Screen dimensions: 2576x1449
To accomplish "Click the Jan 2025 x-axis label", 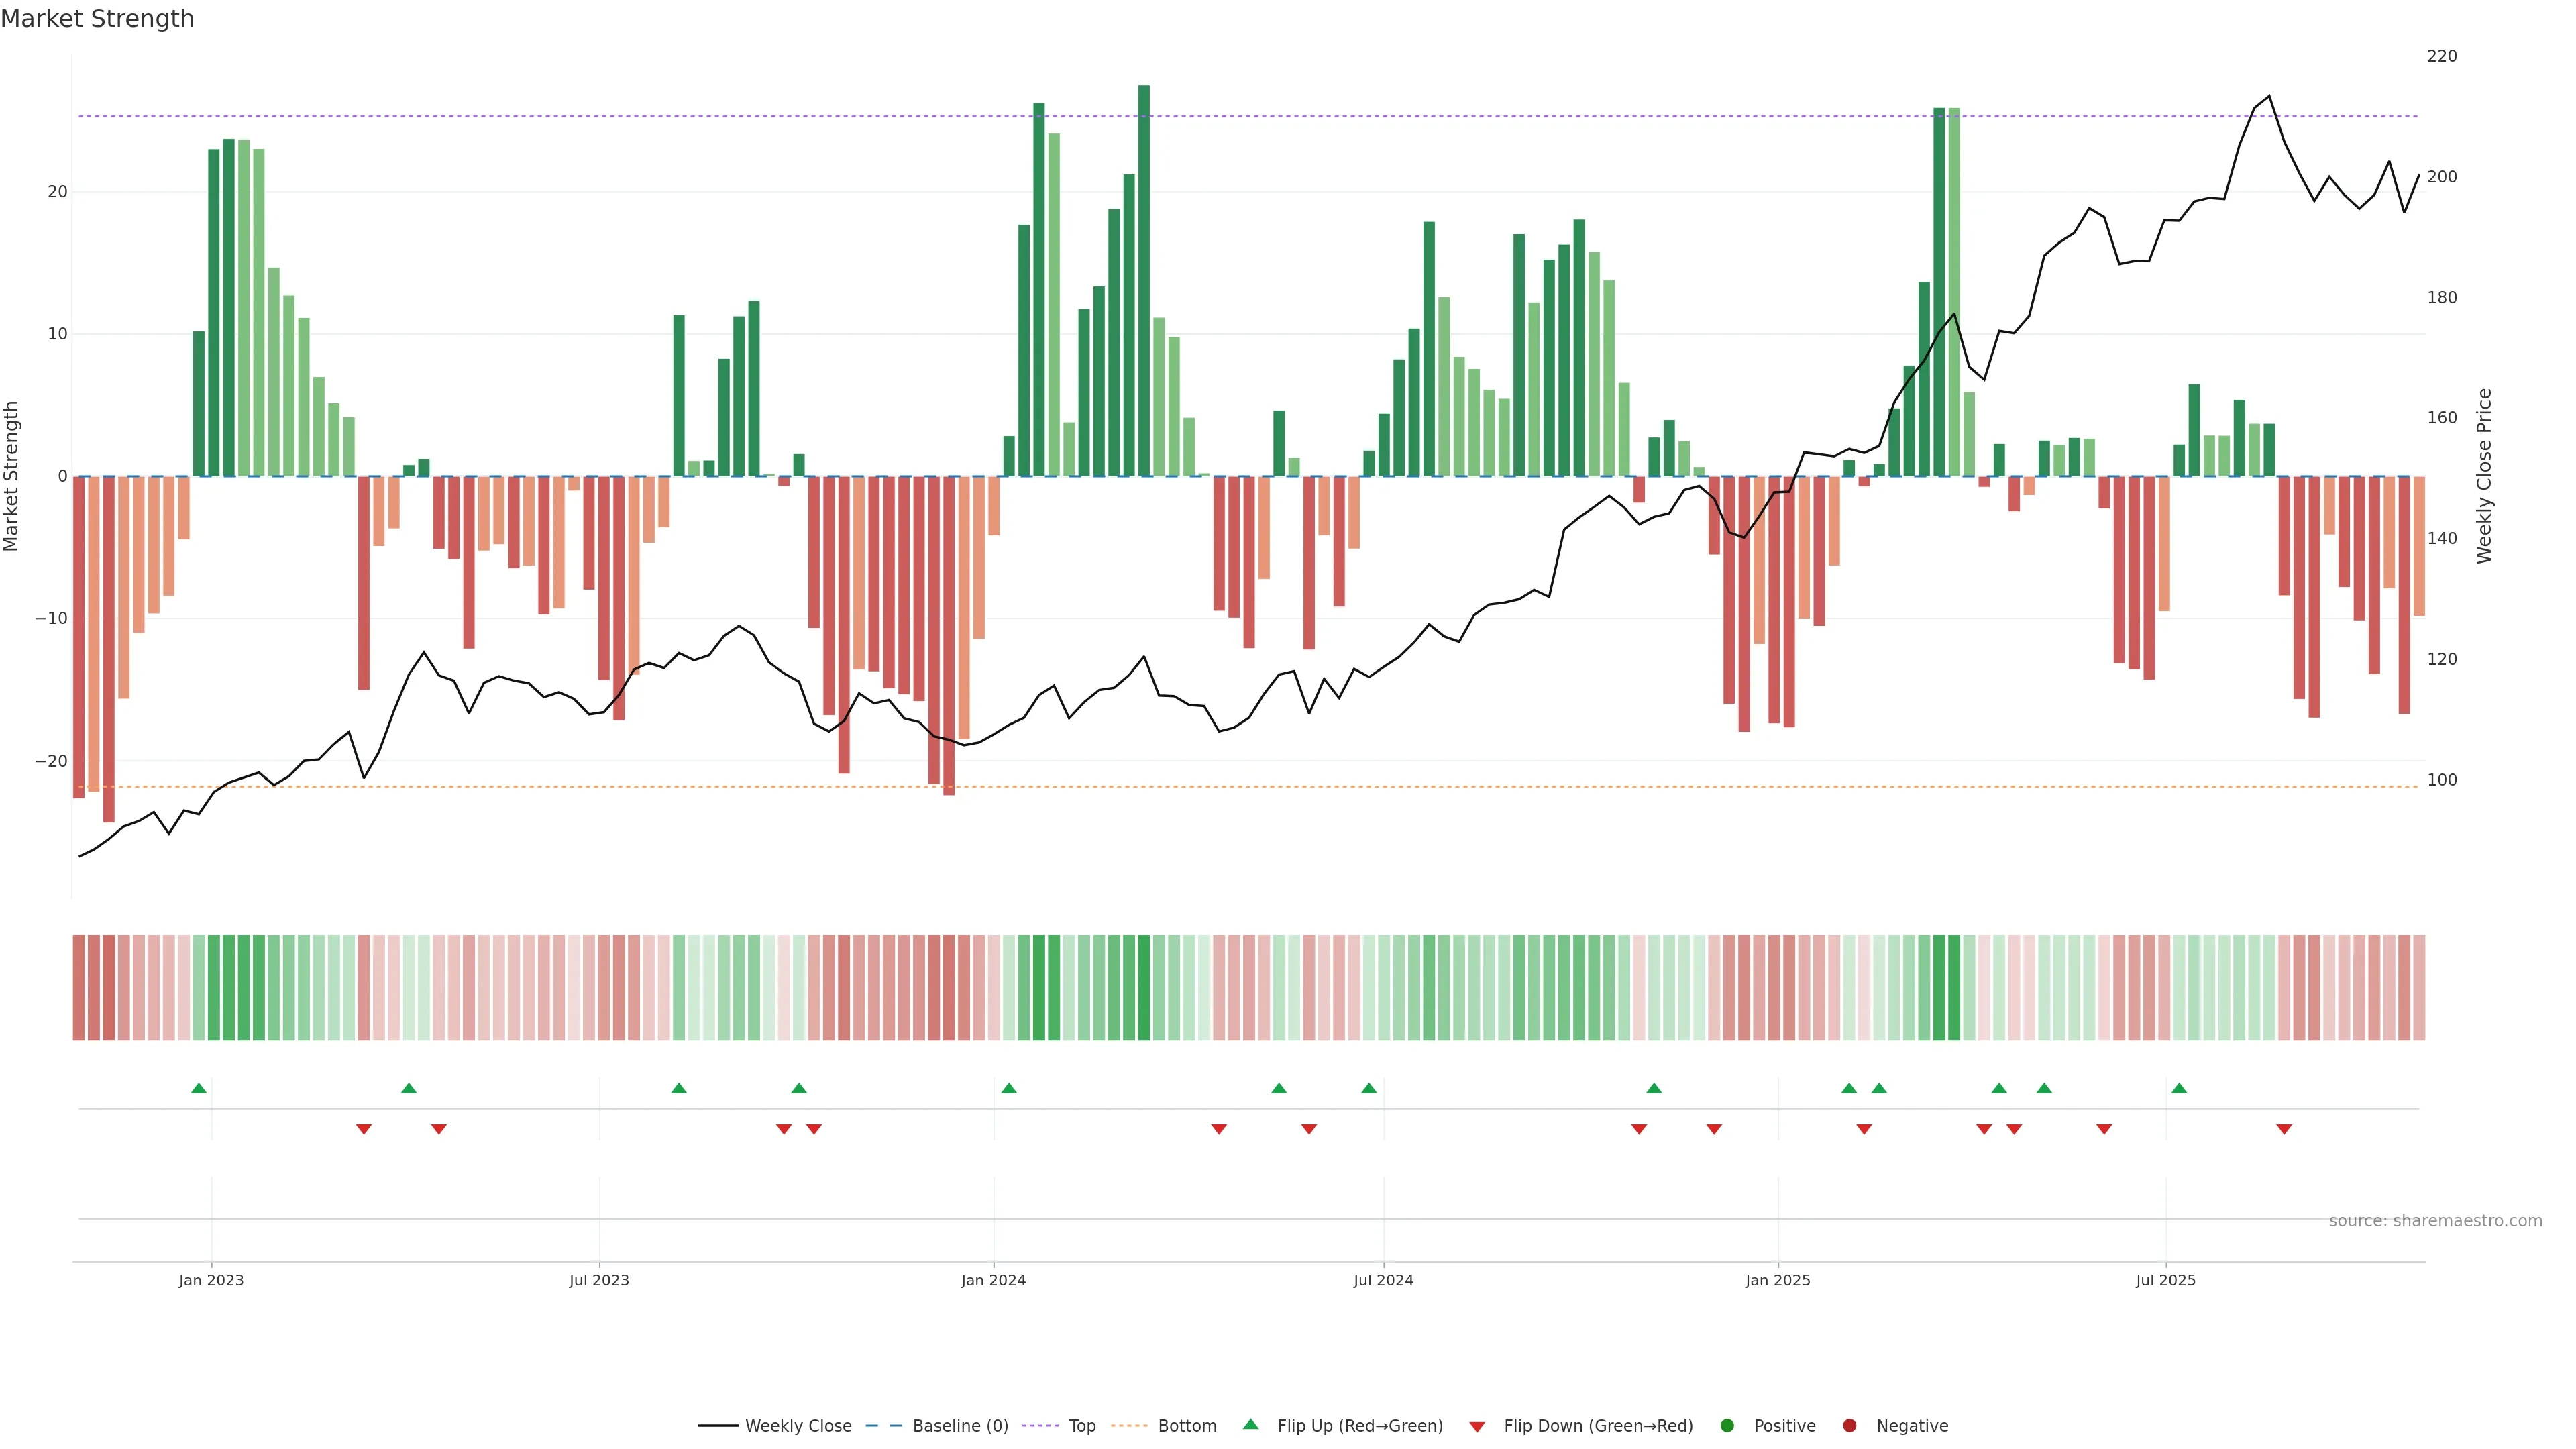I will [1777, 1280].
